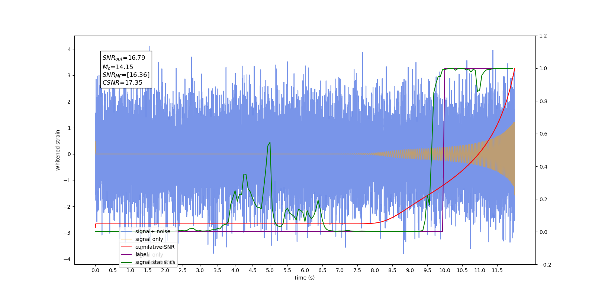The width and height of the screenshot is (595, 297).
Task: Click the green dip near 11.0 seconds
Action: coord(478,91)
